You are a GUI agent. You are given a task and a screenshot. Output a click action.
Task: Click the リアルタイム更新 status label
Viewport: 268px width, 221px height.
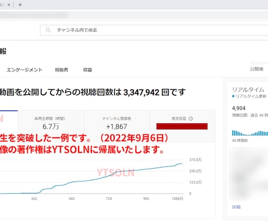(251, 96)
